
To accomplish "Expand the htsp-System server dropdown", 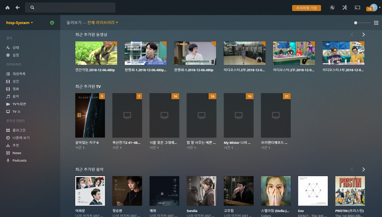I will pos(20,22).
